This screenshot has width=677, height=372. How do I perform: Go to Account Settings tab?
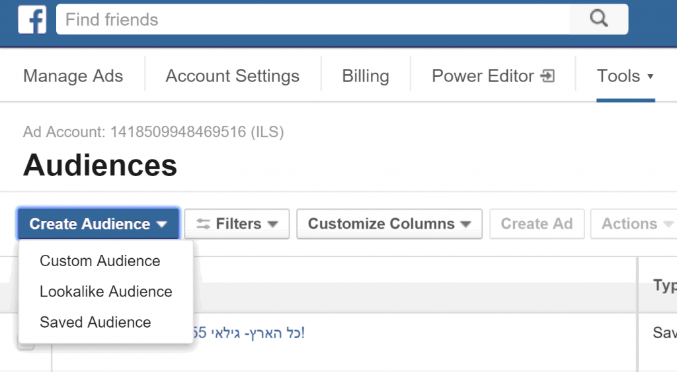[x=232, y=76]
